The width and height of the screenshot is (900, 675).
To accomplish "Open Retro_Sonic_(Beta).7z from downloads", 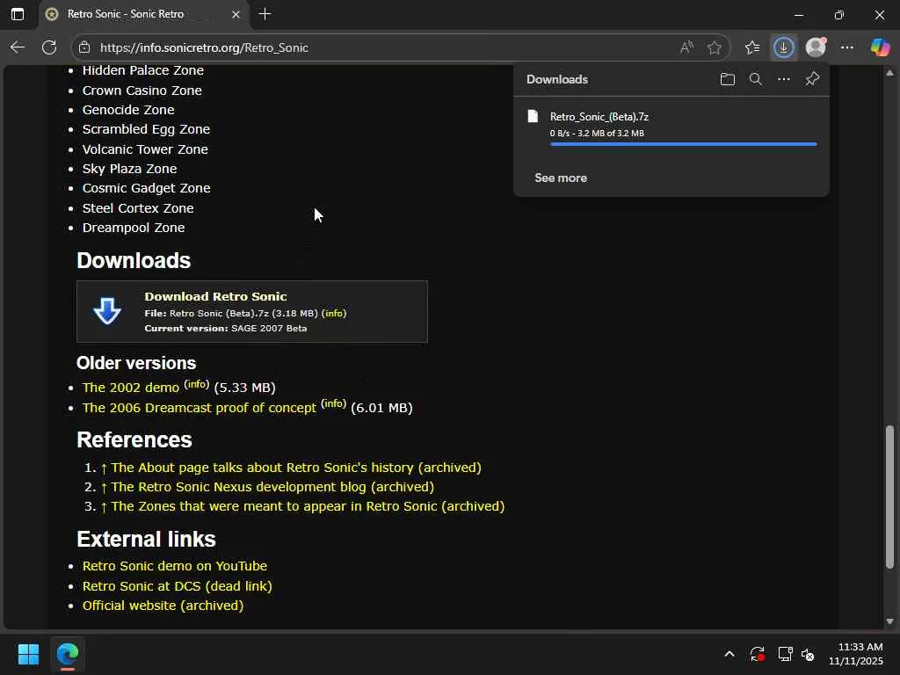I will tap(599, 117).
